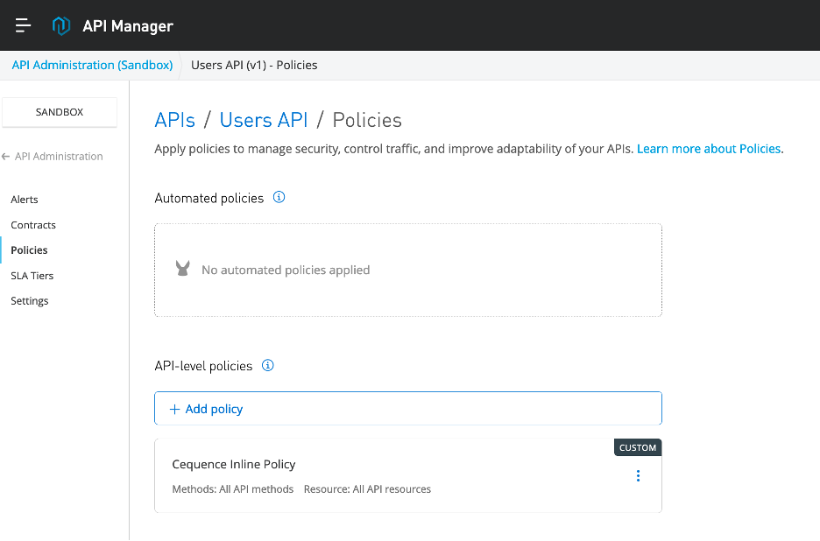Click the CUSTOM badge on policy card
The height and width of the screenshot is (541, 820).
638,447
